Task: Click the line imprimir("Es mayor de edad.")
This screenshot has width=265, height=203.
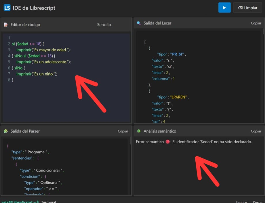Action: 43,50
